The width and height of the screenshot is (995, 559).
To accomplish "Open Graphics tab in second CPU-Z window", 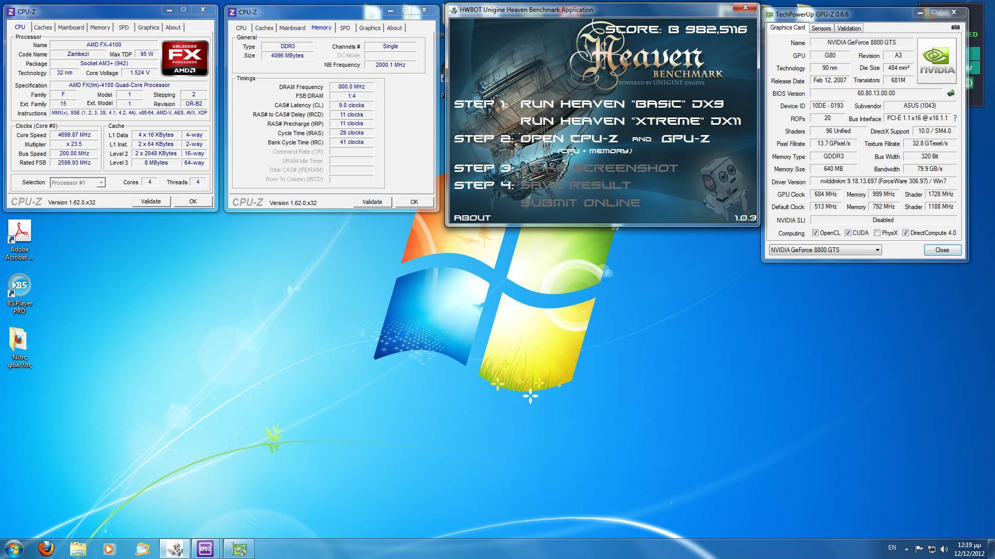I will [x=370, y=28].
